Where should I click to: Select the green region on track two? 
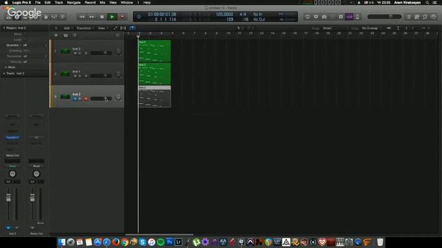(155, 74)
